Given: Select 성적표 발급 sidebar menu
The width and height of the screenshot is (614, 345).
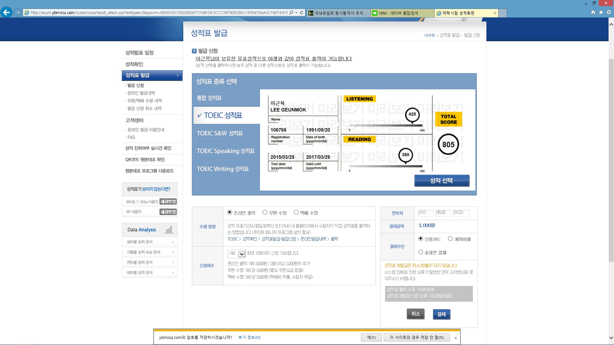Looking at the screenshot, I should 152,75.
